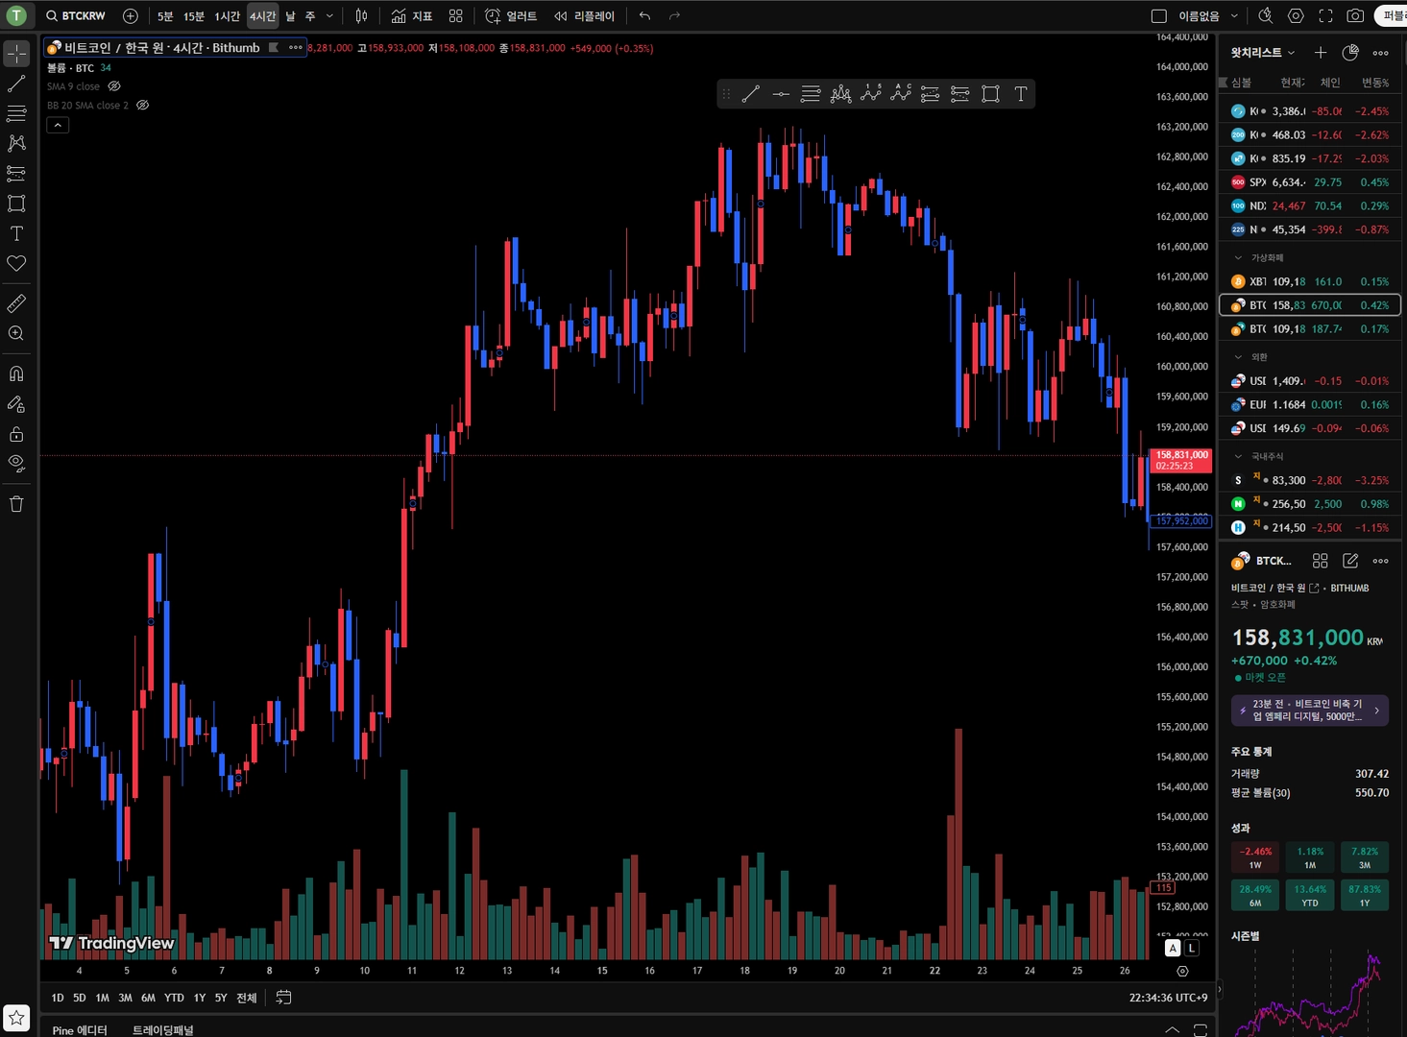Screen dimensions: 1407x1037
Task: Toggle stay in drawing mode pencil-lock icon
Action: coord(16,404)
